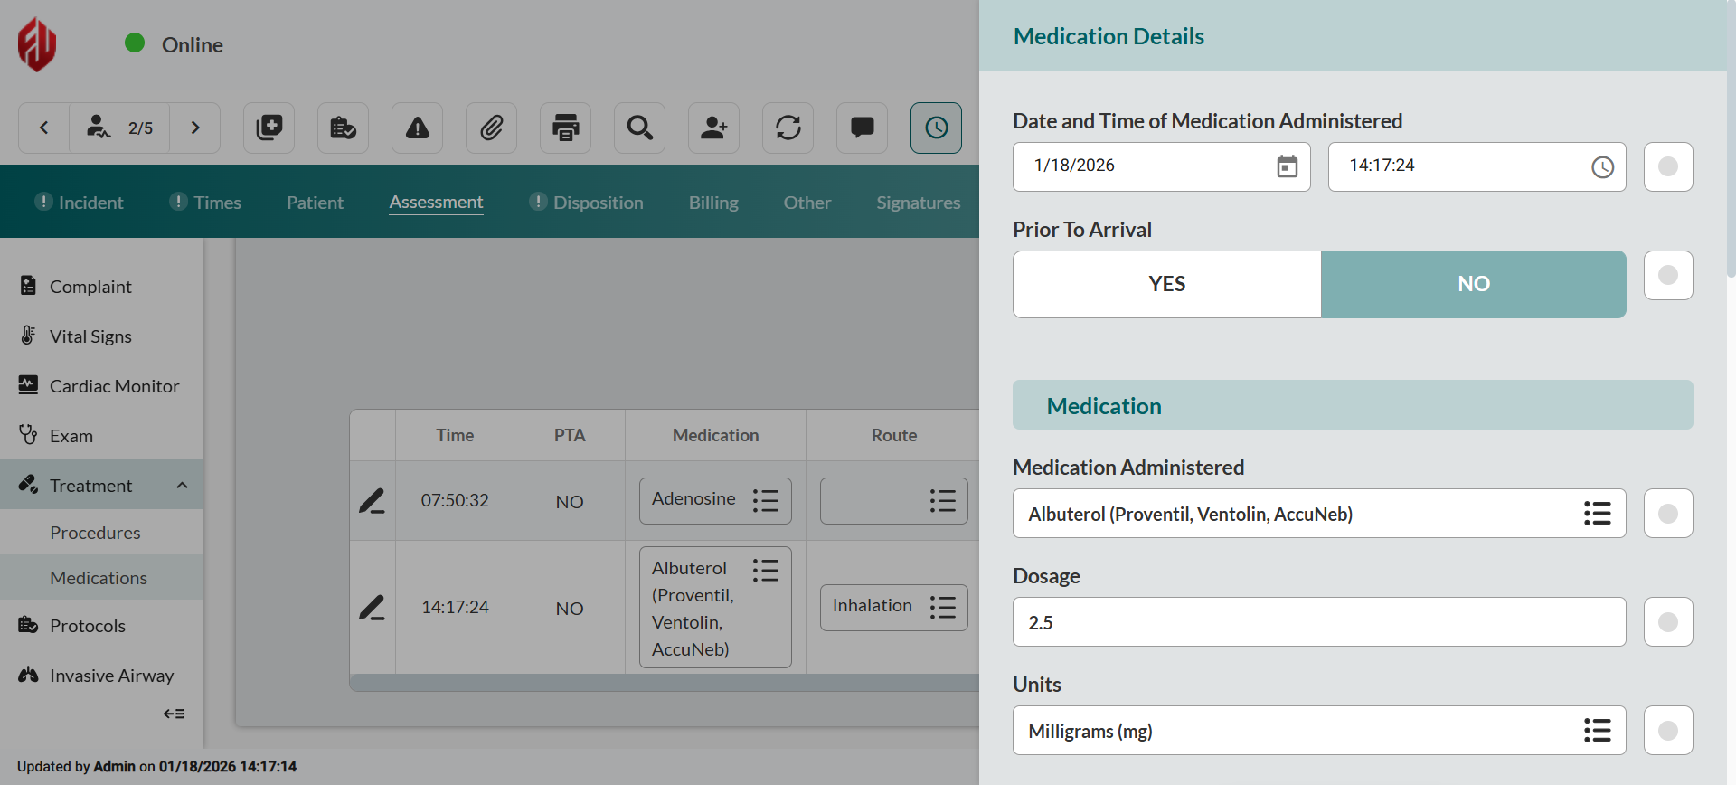Viewport: 1736px width, 785px height.
Task: Open the clock time picker icon
Action: click(x=1603, y=166)
